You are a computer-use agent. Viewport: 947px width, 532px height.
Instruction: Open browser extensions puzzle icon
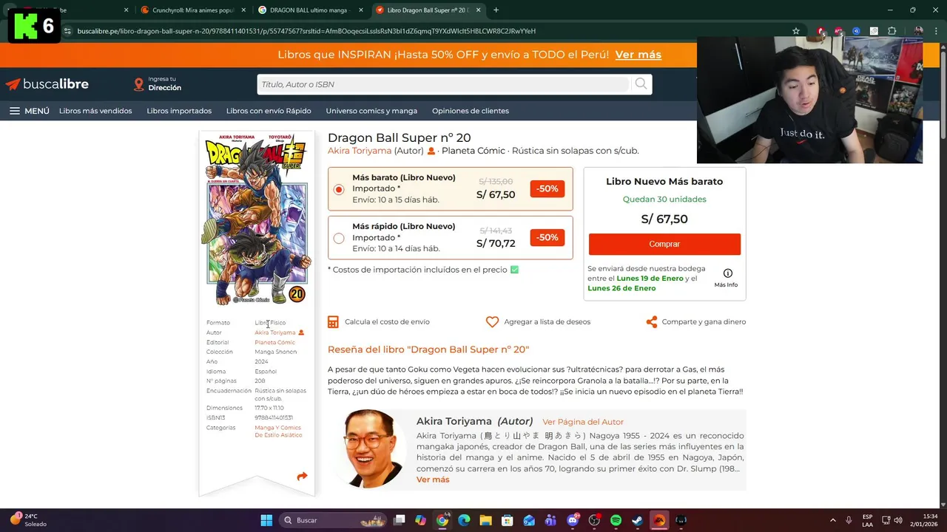pyautogui.click(x=892, y=31)
